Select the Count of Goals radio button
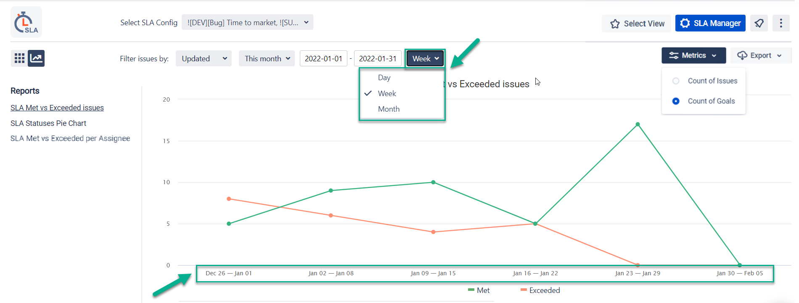The image size is (799, 303). tap(676, 101)
